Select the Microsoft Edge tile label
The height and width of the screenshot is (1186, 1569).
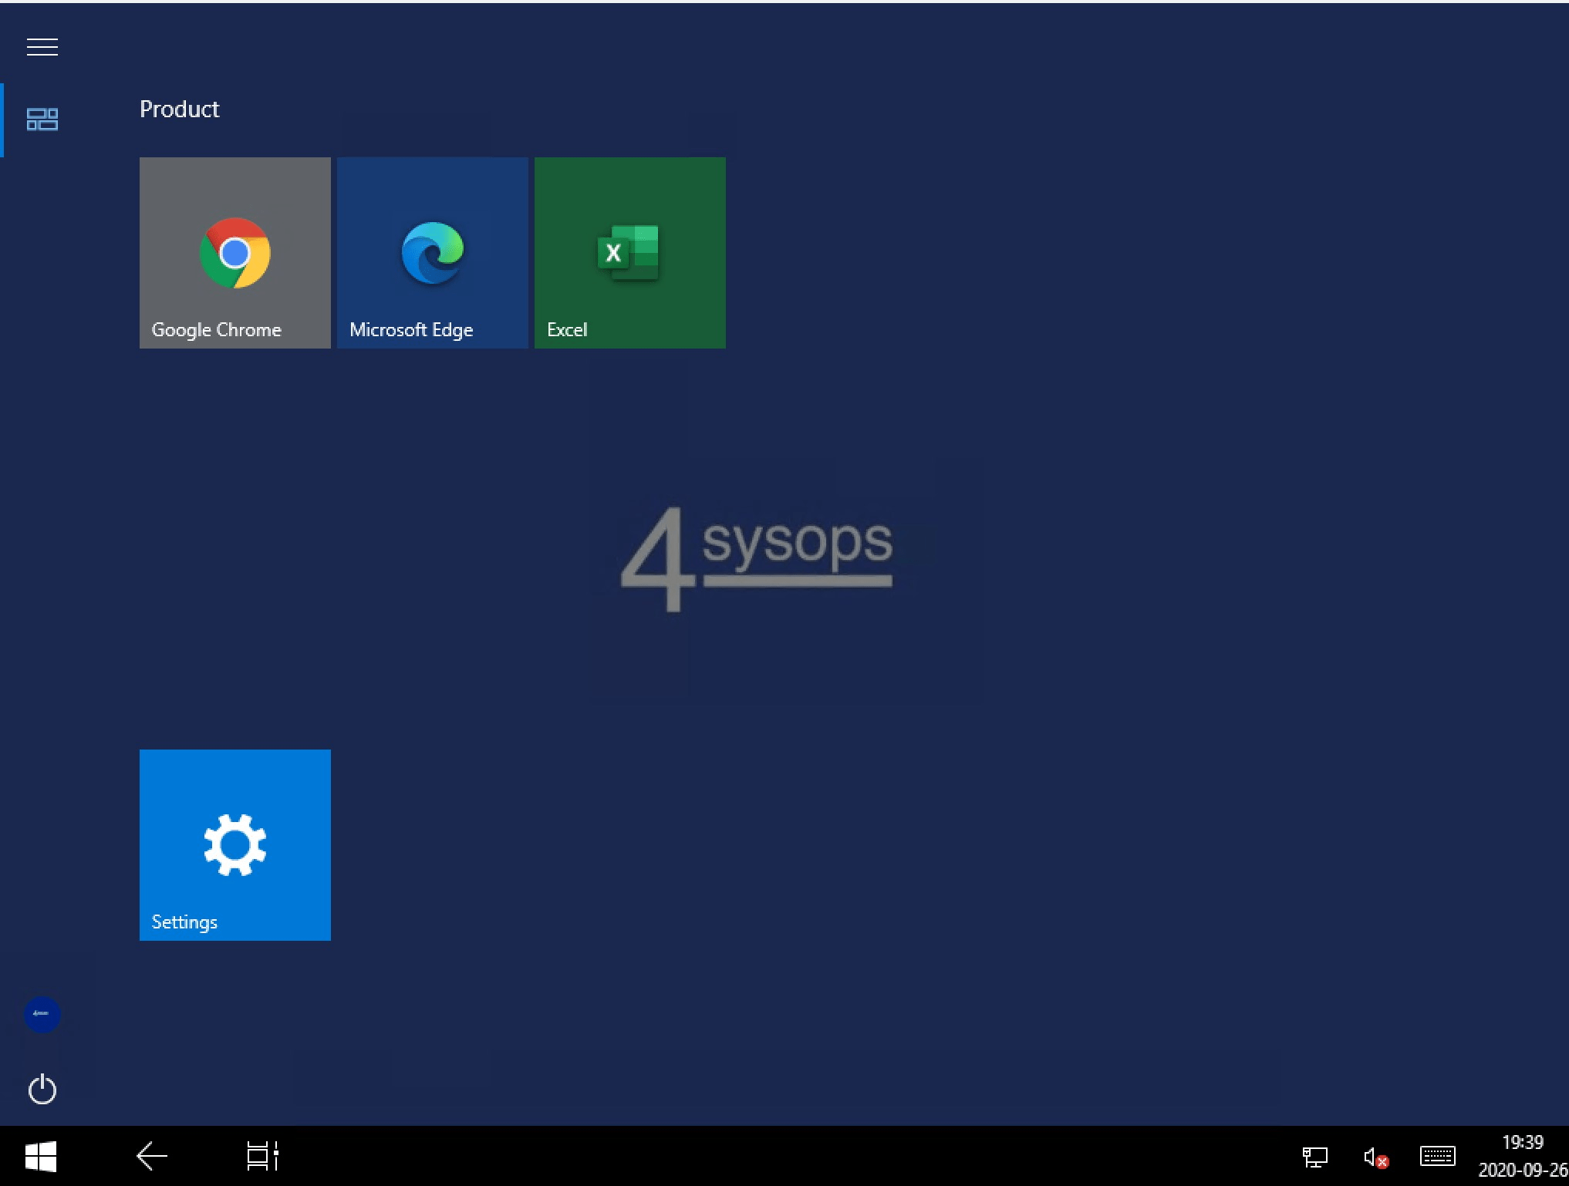[411, 329]
